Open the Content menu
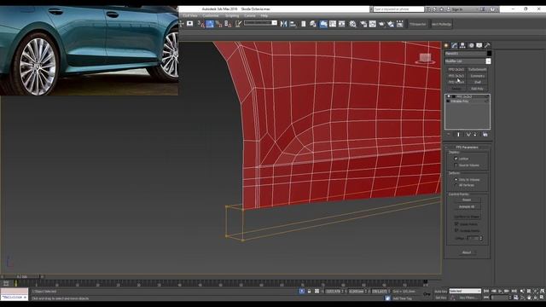 coord(250,15)
